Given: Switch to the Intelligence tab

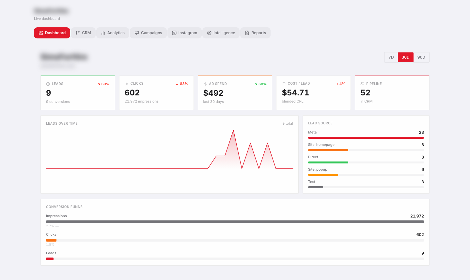Looking at the screenshot, I should (x=221, y=33).
